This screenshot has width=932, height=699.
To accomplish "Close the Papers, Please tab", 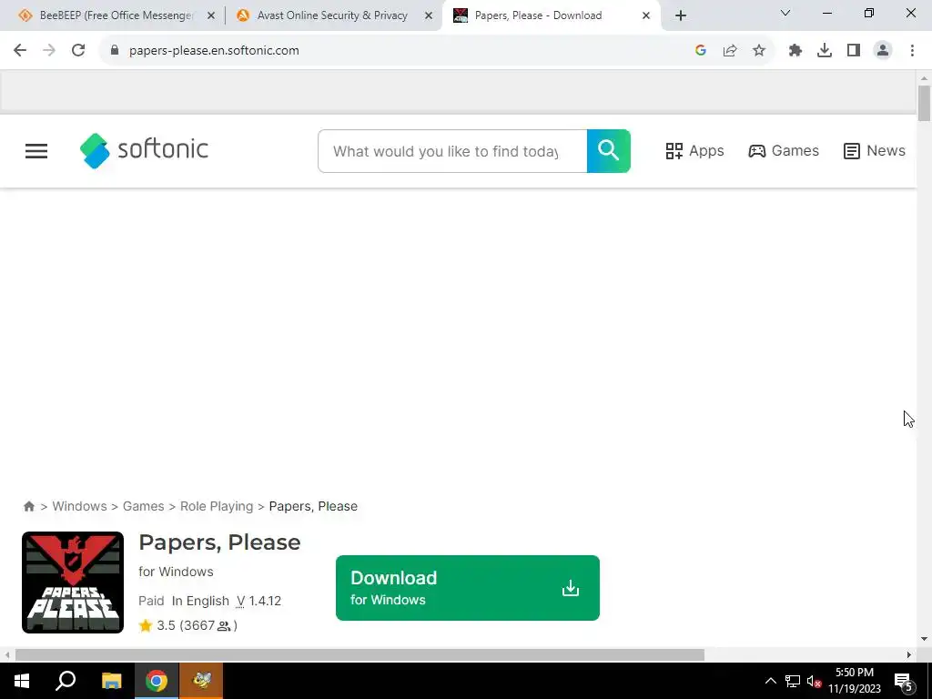I will 646,15.
